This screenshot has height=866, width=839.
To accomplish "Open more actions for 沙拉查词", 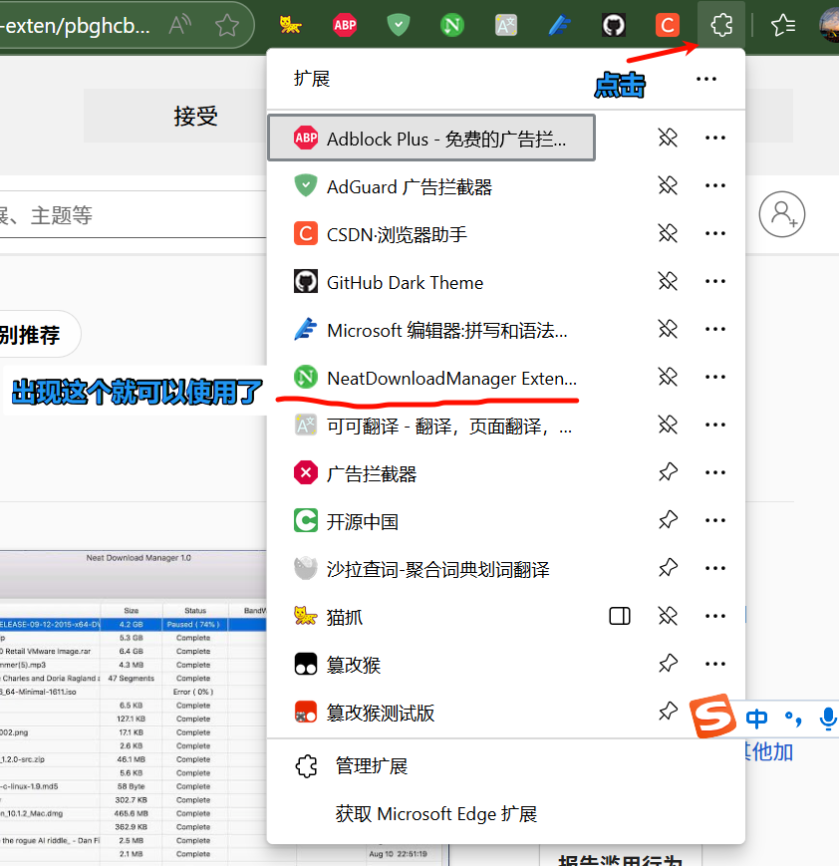I will pos(715,568).
